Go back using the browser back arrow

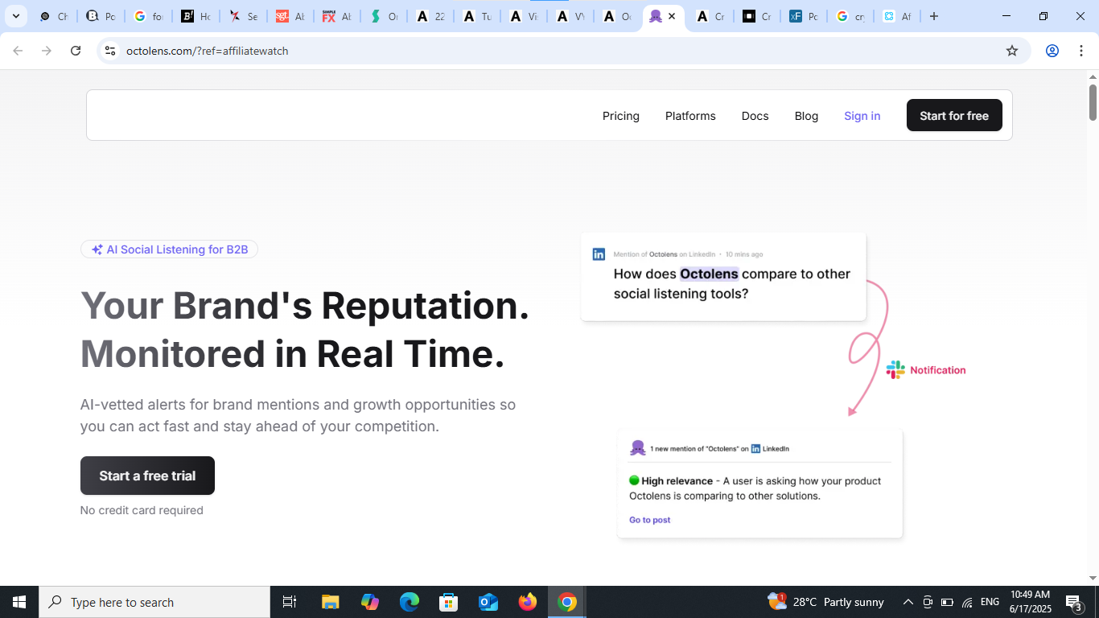[18, 51]
